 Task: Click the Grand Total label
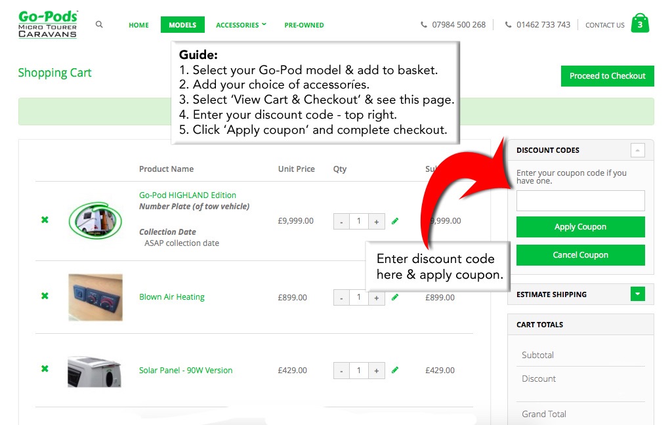[x=544, y=414]
